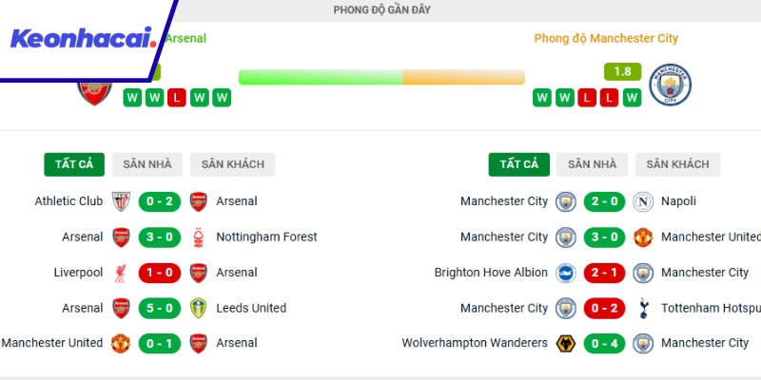This screenshot has width=761, height=380.
Task: Click the form comparison progress bar
Action: point(381,77)
